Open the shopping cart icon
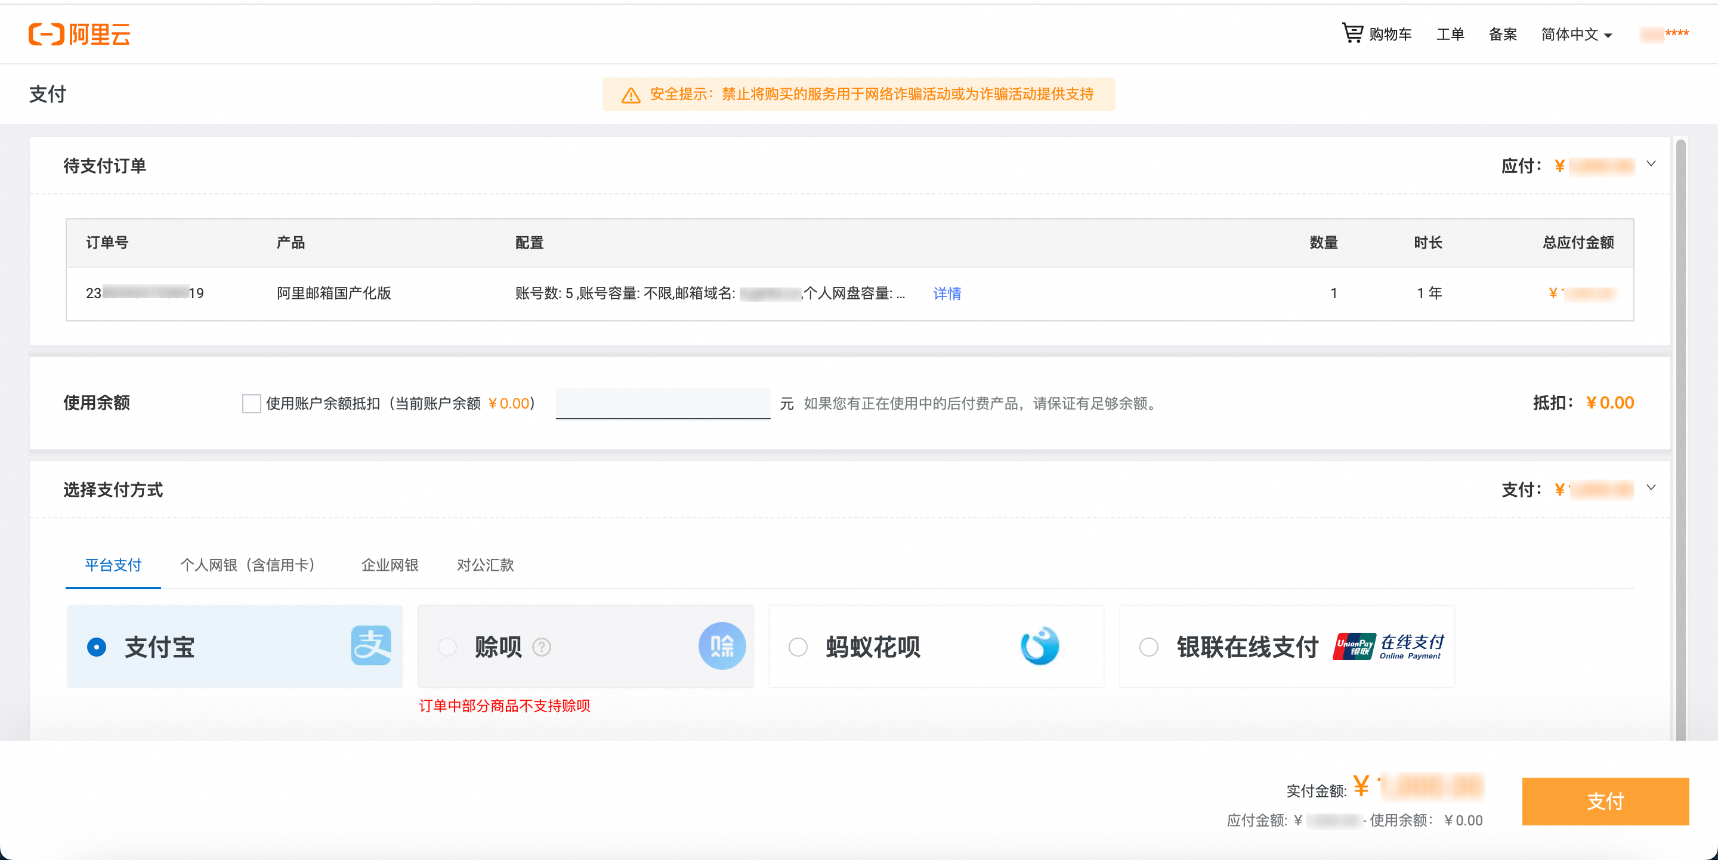The width and height of the screenshot is (1718, 860). click(1354, 33)
